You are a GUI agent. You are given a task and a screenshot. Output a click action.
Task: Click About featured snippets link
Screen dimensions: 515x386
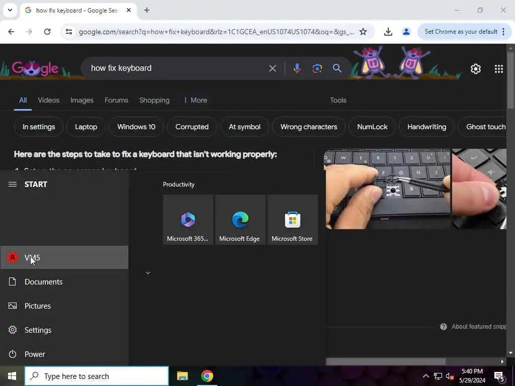pos(478,327)
